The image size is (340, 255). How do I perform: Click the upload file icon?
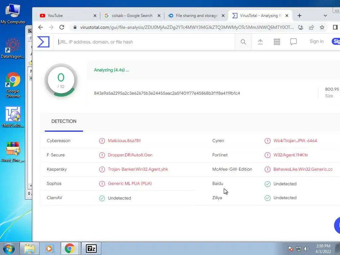click(x=260, y=42)
